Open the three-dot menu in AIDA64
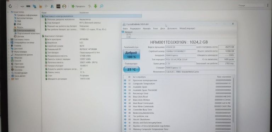The image size is (272, 132). click(x=268, y=6)
